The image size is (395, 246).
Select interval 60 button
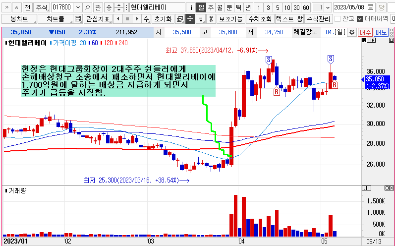click(x=306, y=7)
